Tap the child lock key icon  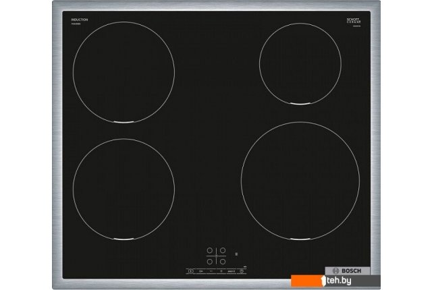[201, 272]
